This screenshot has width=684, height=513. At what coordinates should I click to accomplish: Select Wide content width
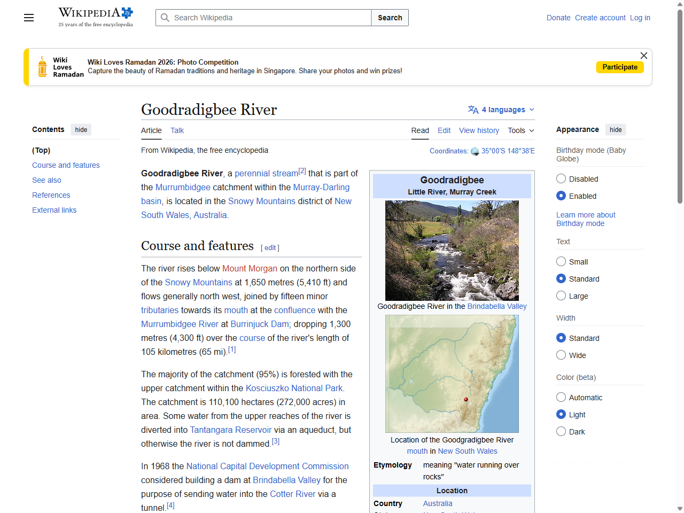(x=561, y=354)
